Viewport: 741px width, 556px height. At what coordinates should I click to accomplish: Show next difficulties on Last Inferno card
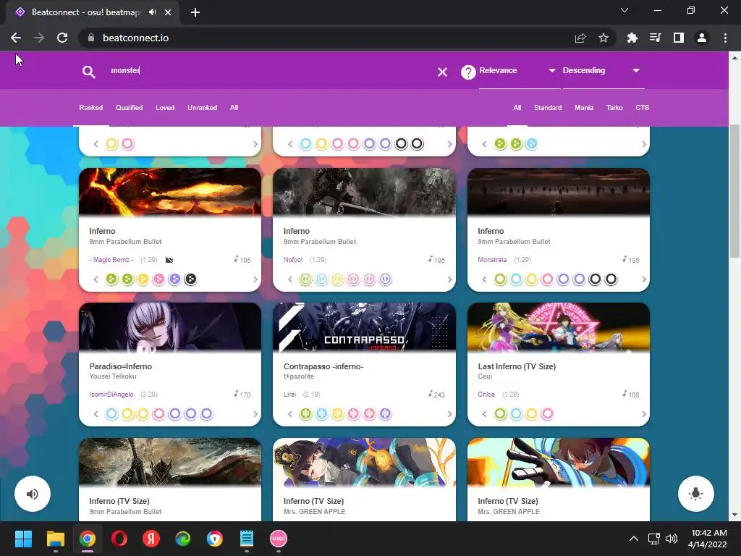click(x=643, y=414)
